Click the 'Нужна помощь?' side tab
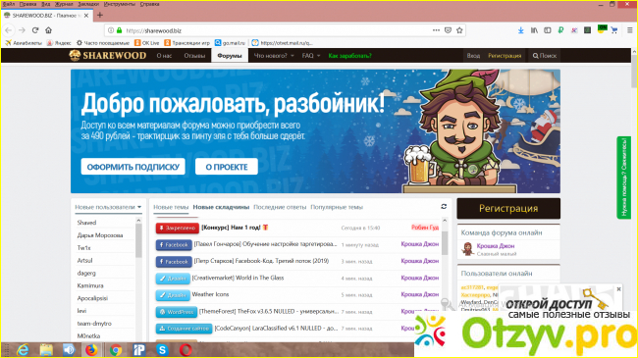This screenshot has height=358, width=638. pos(623,178)
